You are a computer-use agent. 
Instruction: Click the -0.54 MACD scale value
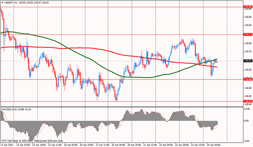click(247, 141)
